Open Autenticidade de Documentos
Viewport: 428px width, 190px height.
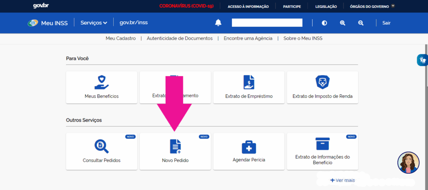pos(180,38)
